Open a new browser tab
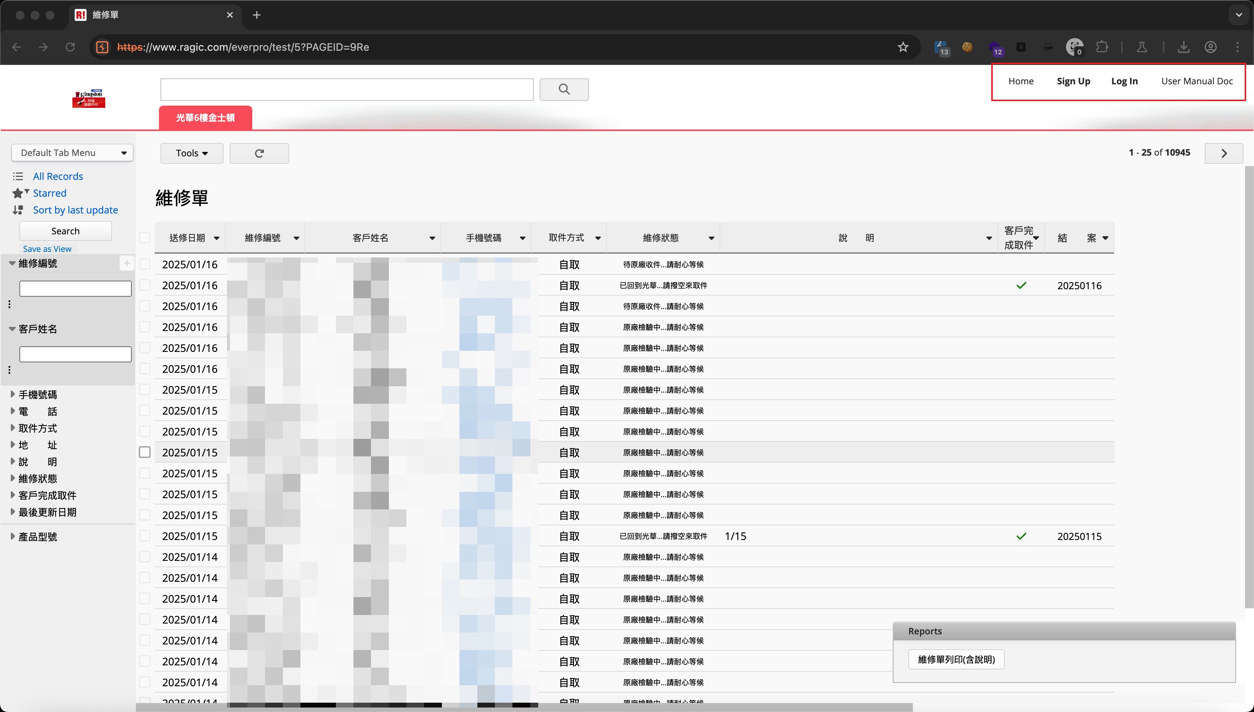The width and height of the screenshot is (1254, 712). 257,15
